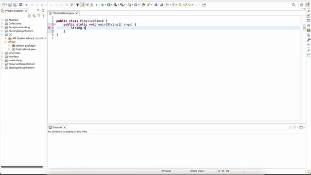This screenshot has height=175, width=311.
Task: Expand the StrategyDesignPattern project
Action: click(x=2, y=68)
